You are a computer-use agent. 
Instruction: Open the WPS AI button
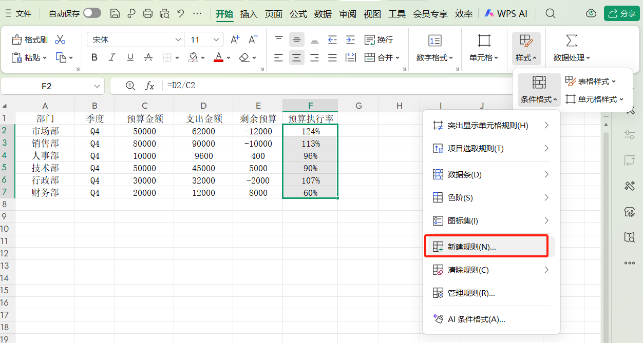click(x=506, y=14)
